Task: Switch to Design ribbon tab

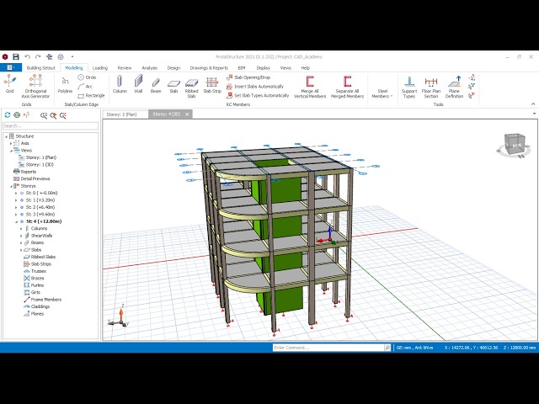Action: click(x=173, y=67)
